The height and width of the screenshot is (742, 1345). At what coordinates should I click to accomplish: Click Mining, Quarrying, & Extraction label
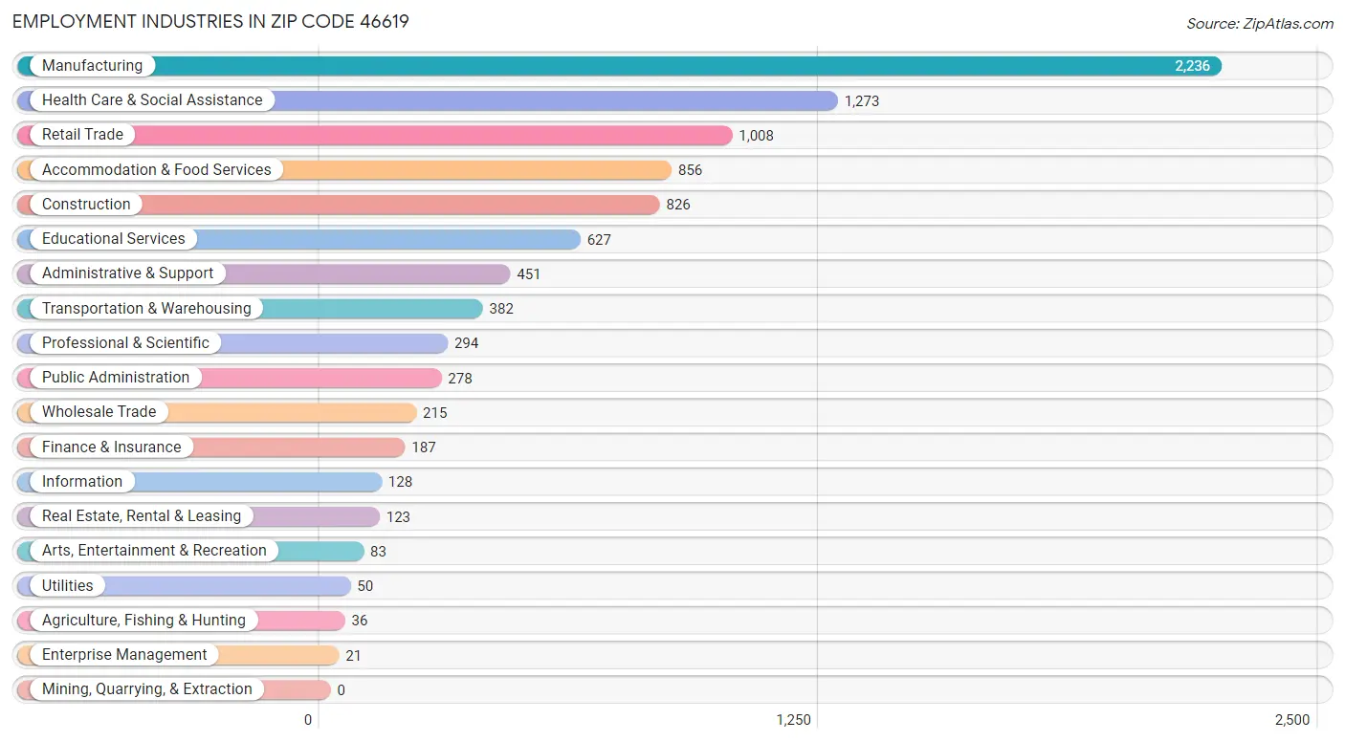(147, 689)
